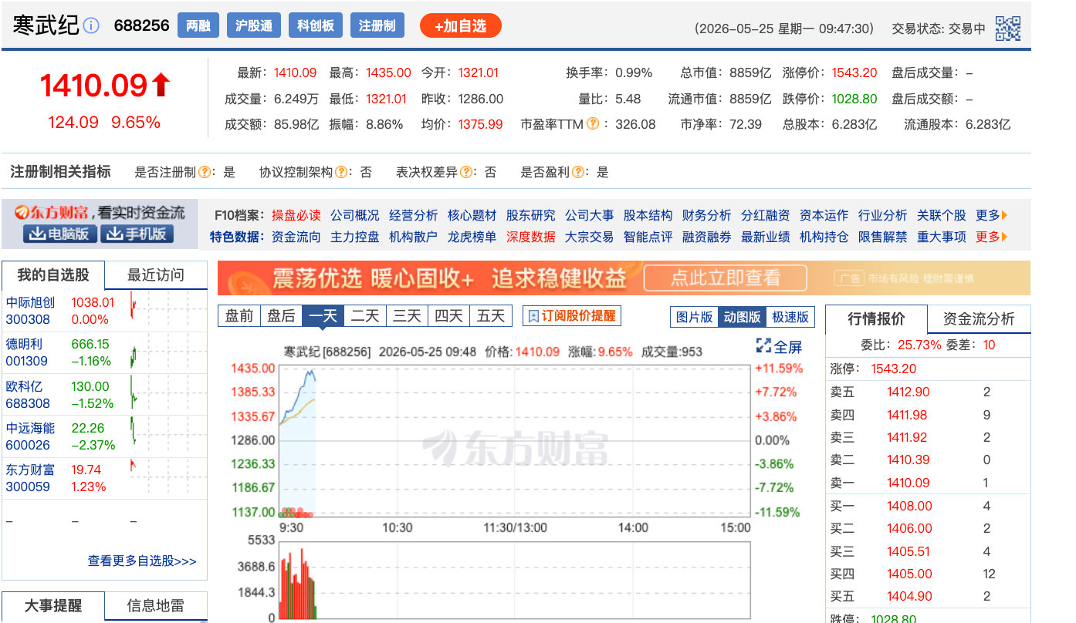1076x623 pixels.
Task: Select the 五天 chart period
Action: [x=490, y=315]
